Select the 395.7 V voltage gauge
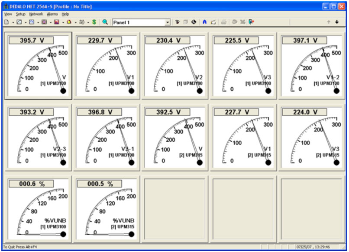The height and width of the screenshot is (252, 349). click(38, 66)
